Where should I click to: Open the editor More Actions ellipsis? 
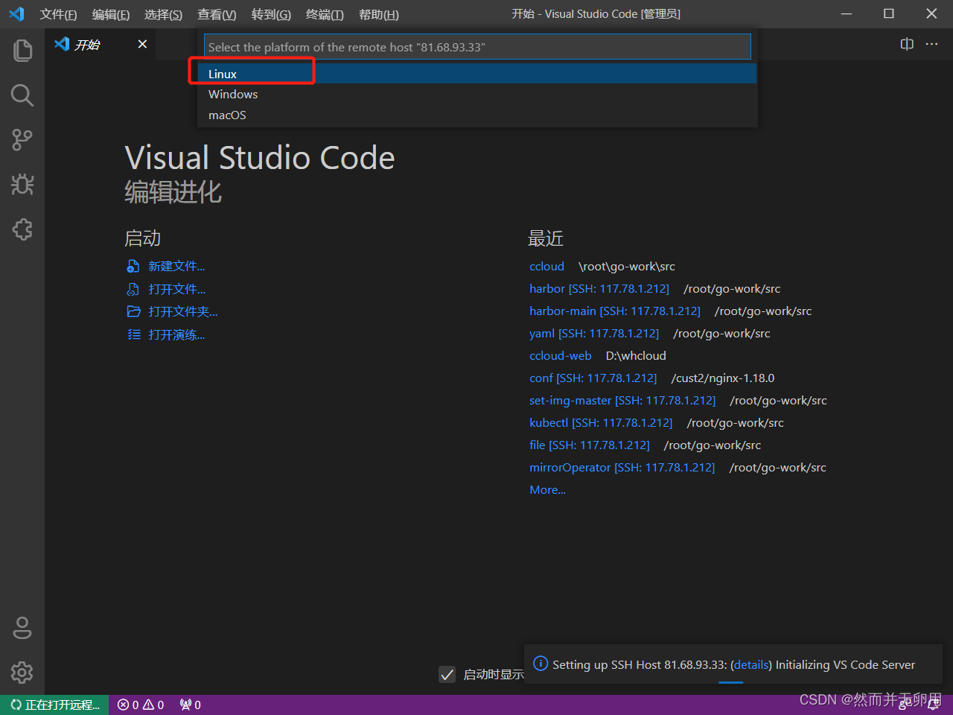click(931, 44)
